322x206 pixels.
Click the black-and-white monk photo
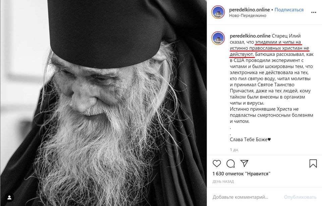(x=104, y=103)
